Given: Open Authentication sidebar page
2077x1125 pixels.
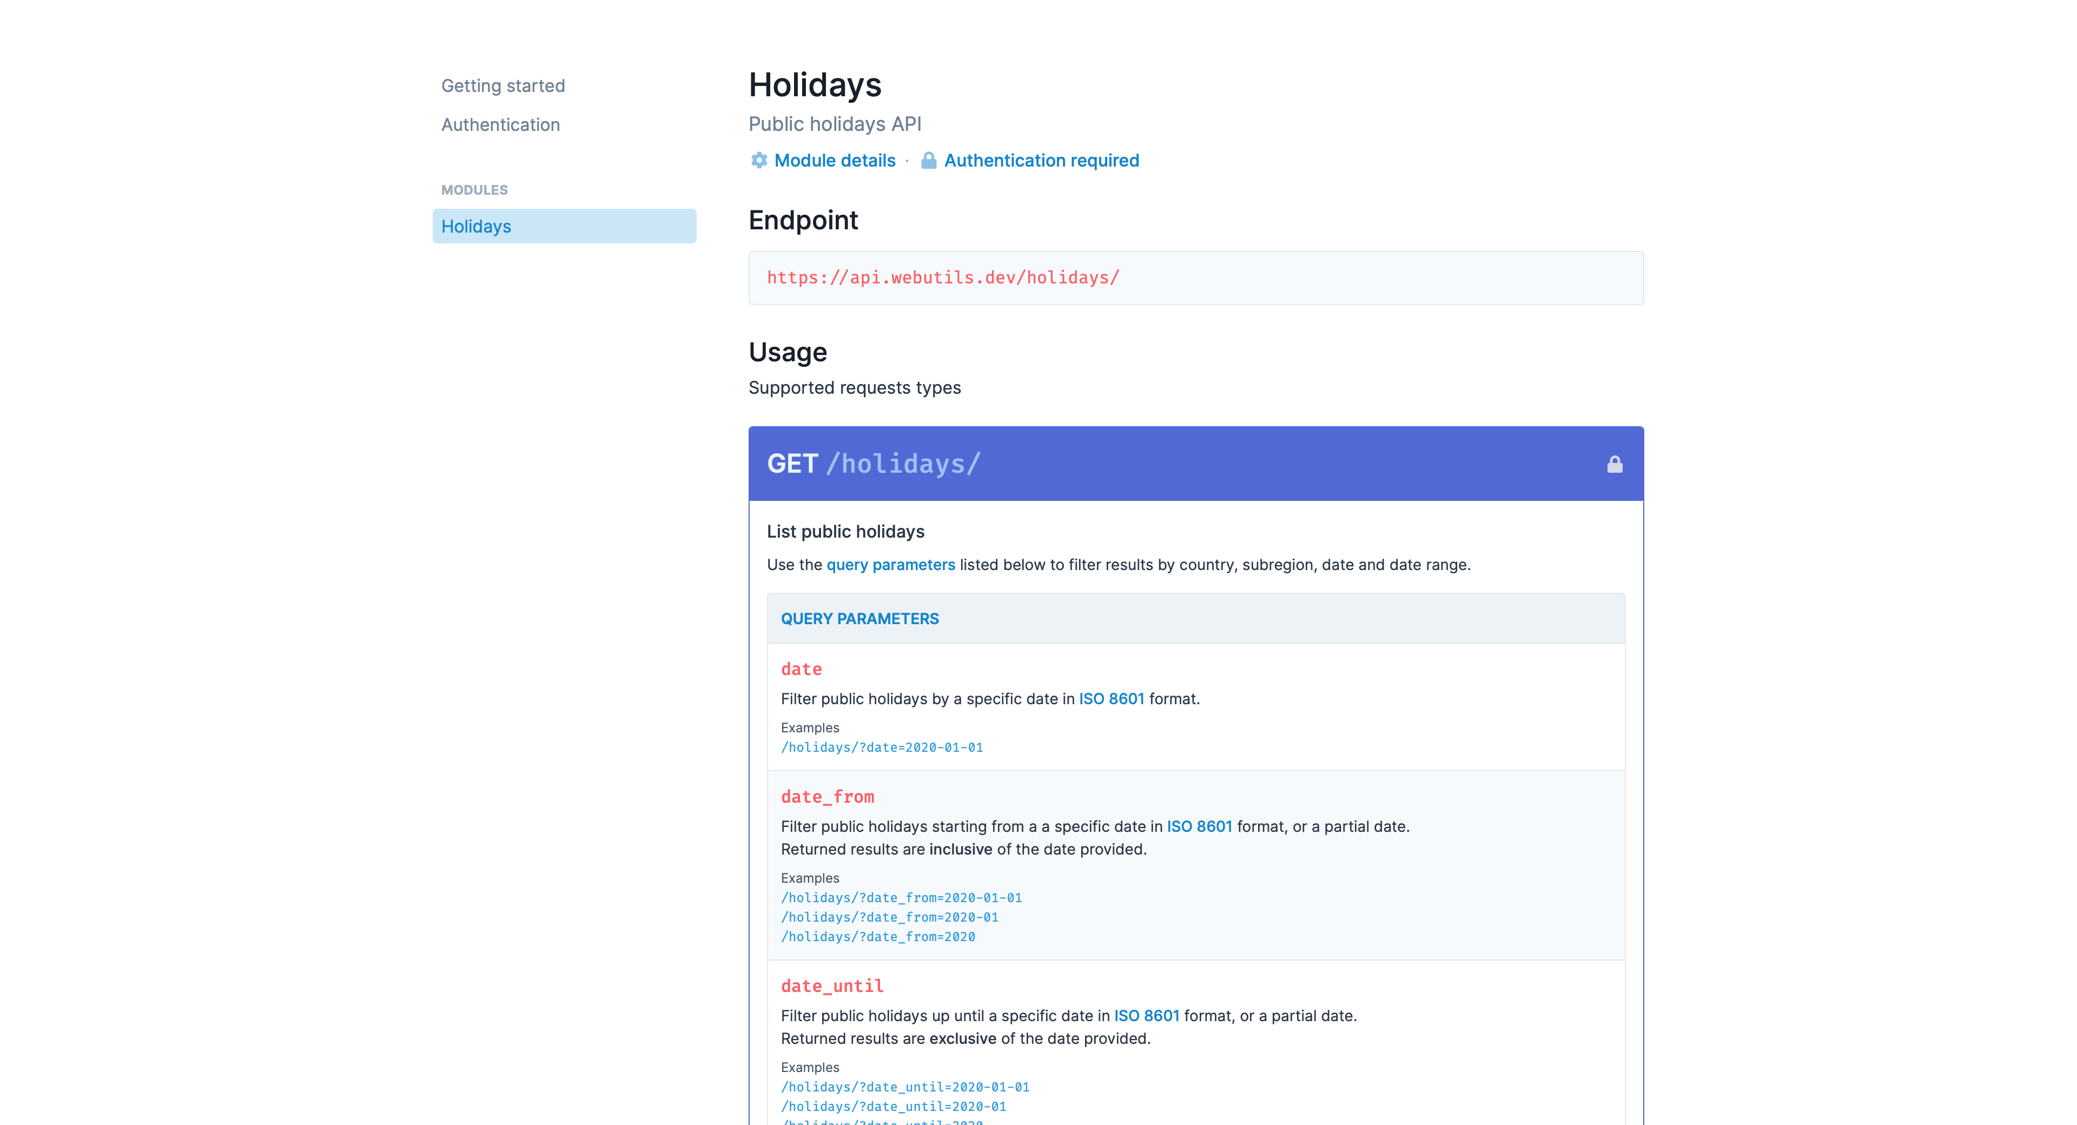Looking at the screenshot, I should coord(500,125).
